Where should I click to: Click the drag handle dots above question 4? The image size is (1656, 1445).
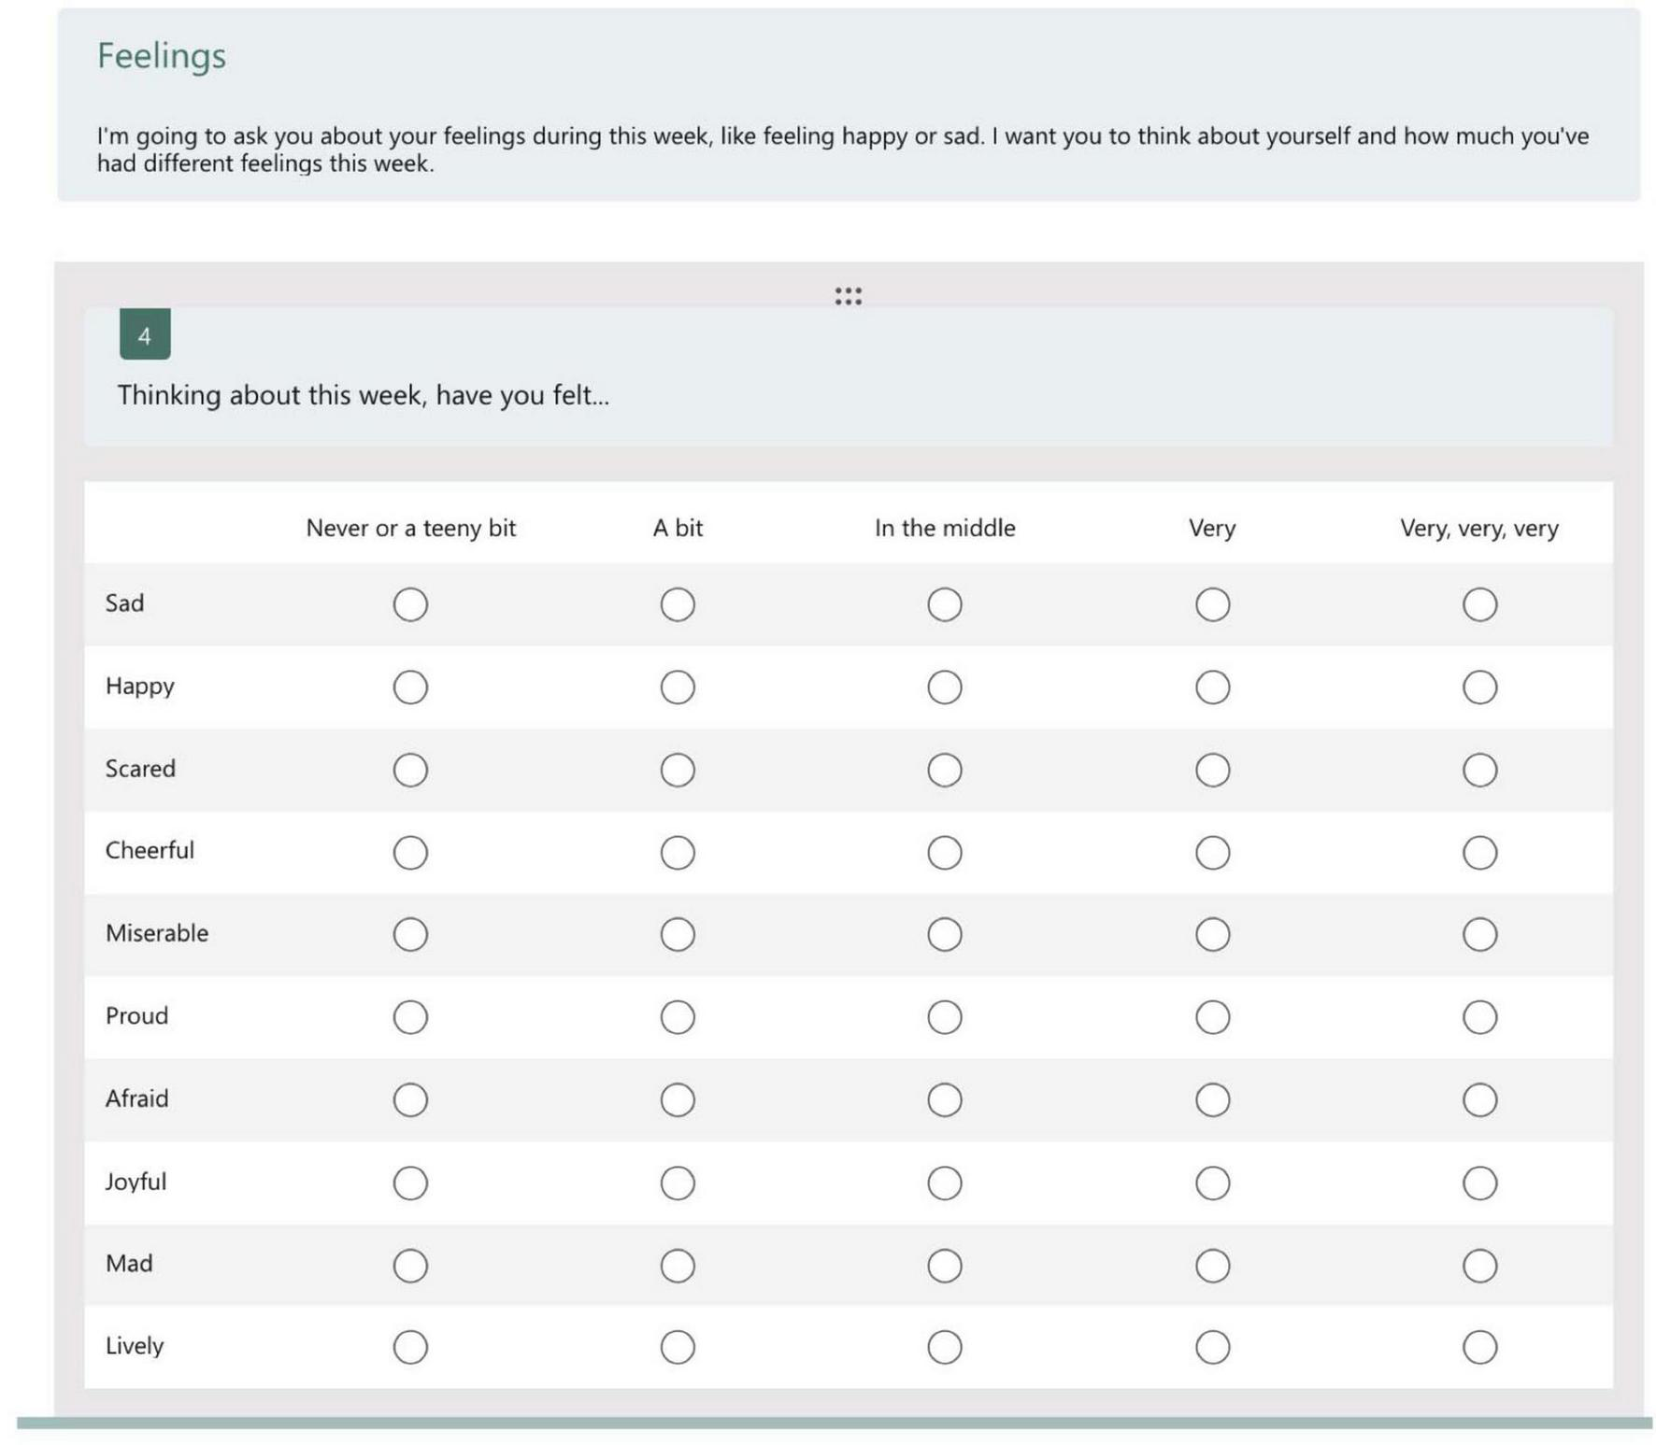click(848, 296)
